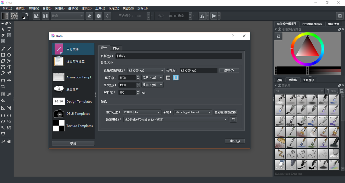Open color profile sRGB-elle dropdown
This screenshot has height=183, width=345.
pos(176,119)
